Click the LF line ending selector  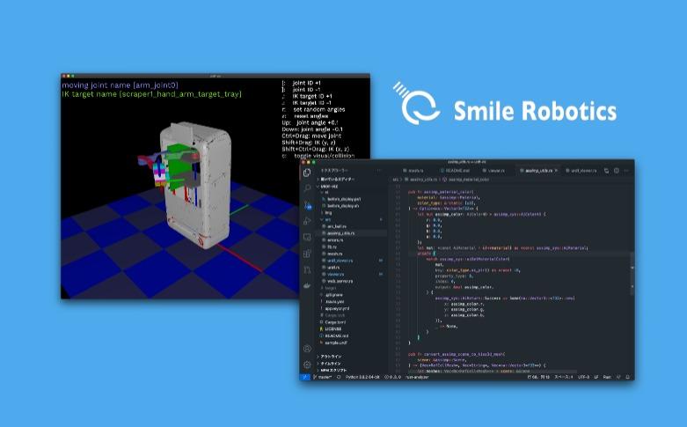596,377
